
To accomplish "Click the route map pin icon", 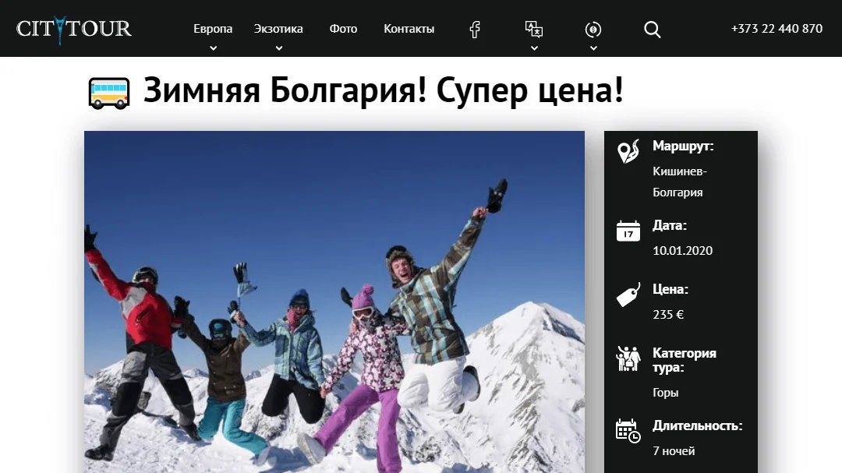I will coord(628,151).
